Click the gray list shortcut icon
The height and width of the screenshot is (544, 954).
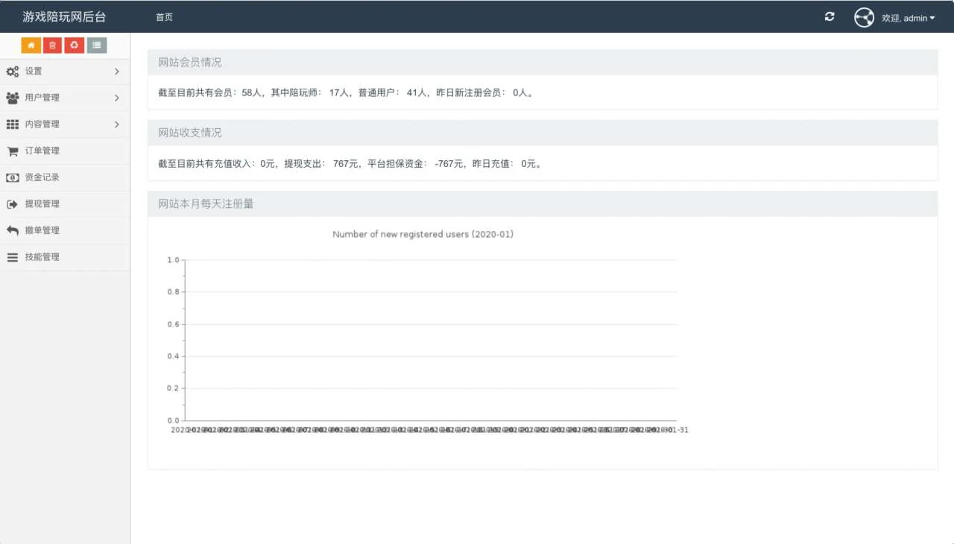pos(97,45)
